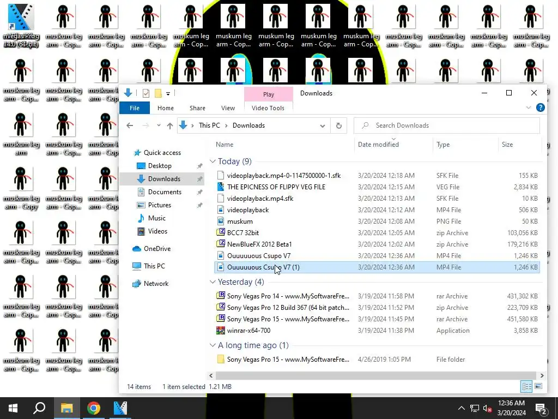This screenshot has width=558, height=419.
Task: Open Explorer Help icon
Action: click(540, 107)
